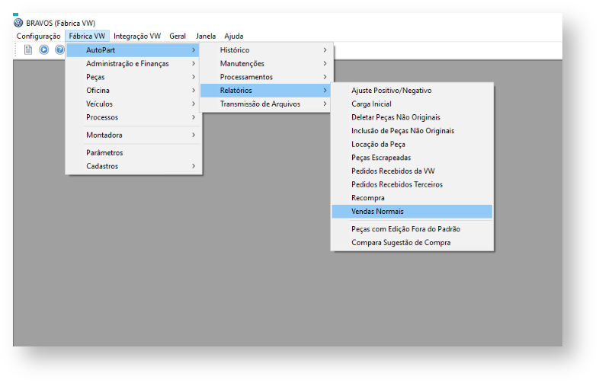Open the Montadora submenu
599x383 pixels.
pos(133,135)
